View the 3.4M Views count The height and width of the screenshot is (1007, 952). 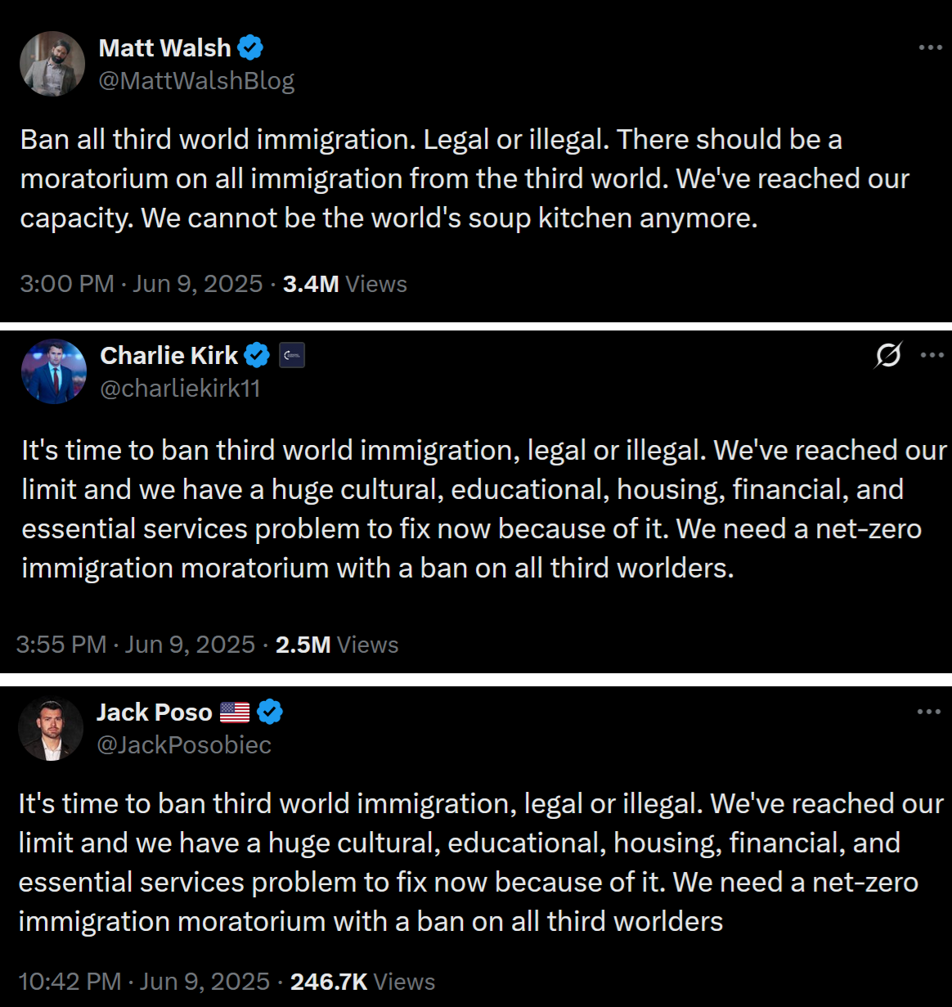tap(344, 284)
